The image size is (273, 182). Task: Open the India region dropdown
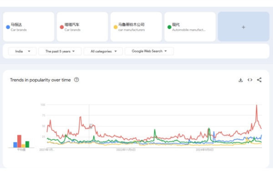(x=22, y=51)
